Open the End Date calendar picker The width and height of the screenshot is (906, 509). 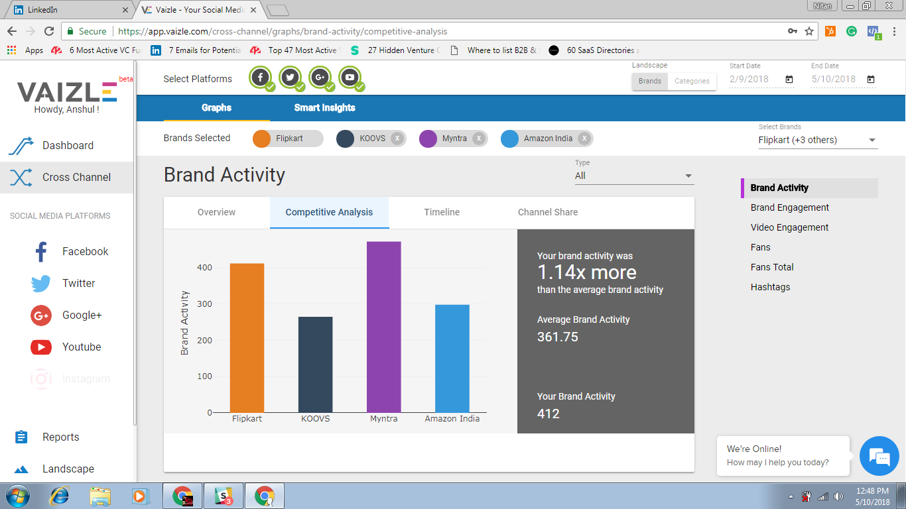pos(871,80)
